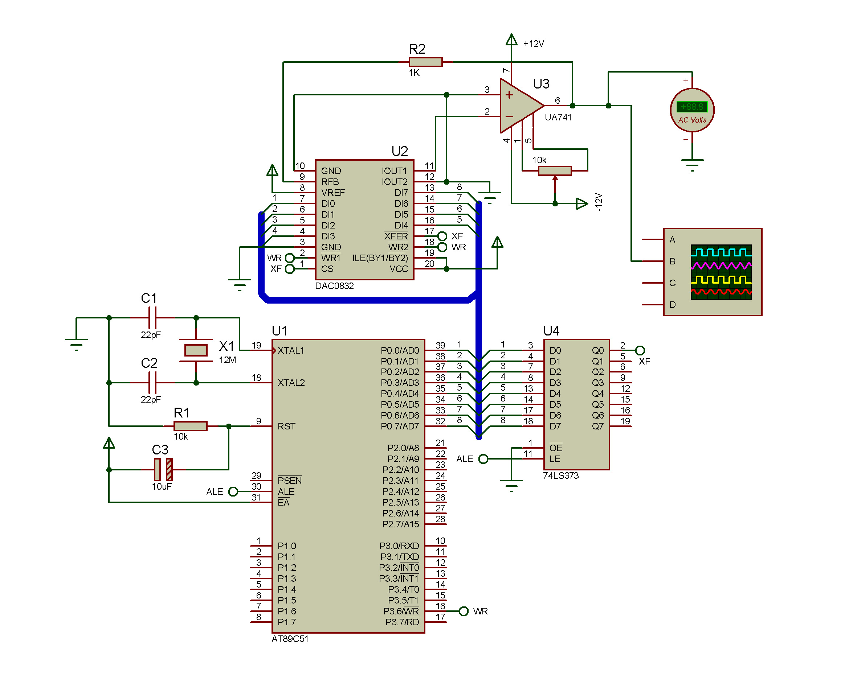Select the oscilloscope instrument
This screenshot has height=696, width=849.
[712, 272]
